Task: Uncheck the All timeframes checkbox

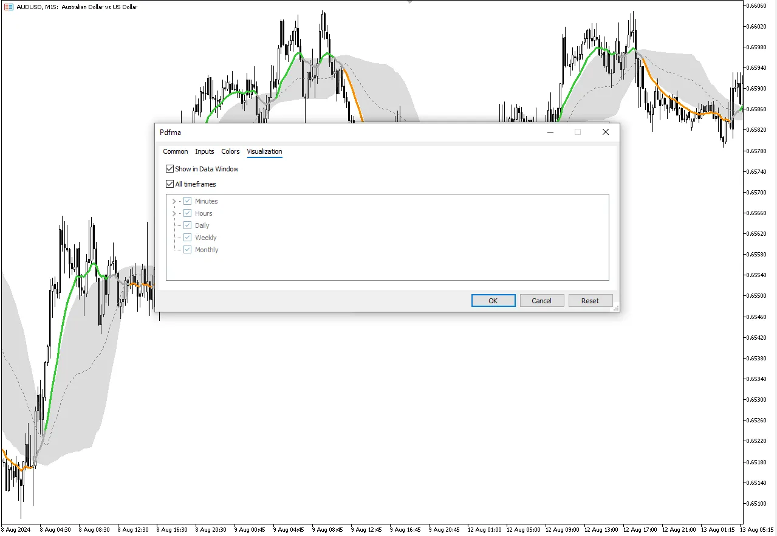Action: click(169, 184)
